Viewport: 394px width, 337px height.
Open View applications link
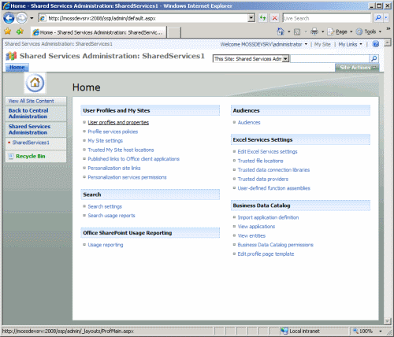click(x=256, y=227)
